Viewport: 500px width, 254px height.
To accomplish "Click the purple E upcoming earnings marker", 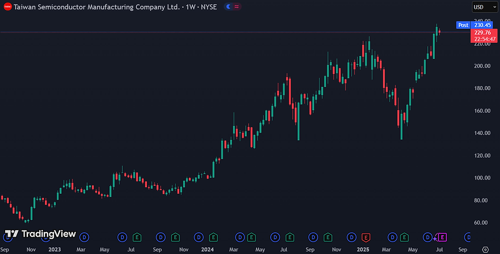I will (x=442, y=237).
